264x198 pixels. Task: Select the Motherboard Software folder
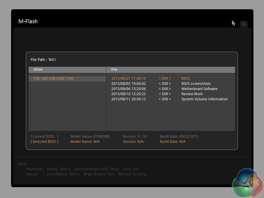coord(199,89)
